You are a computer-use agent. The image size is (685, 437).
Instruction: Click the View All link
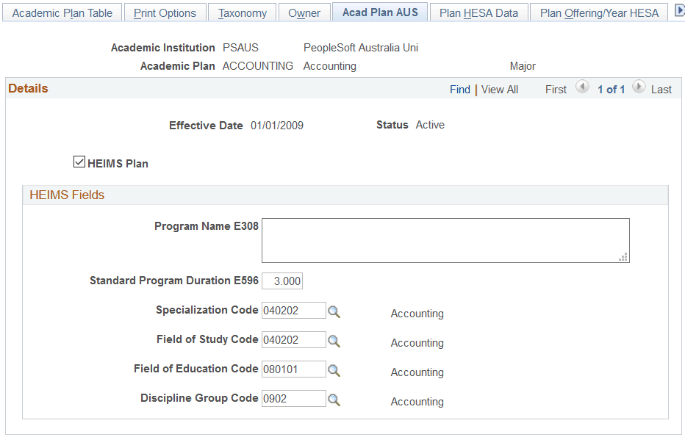(499, 90)
